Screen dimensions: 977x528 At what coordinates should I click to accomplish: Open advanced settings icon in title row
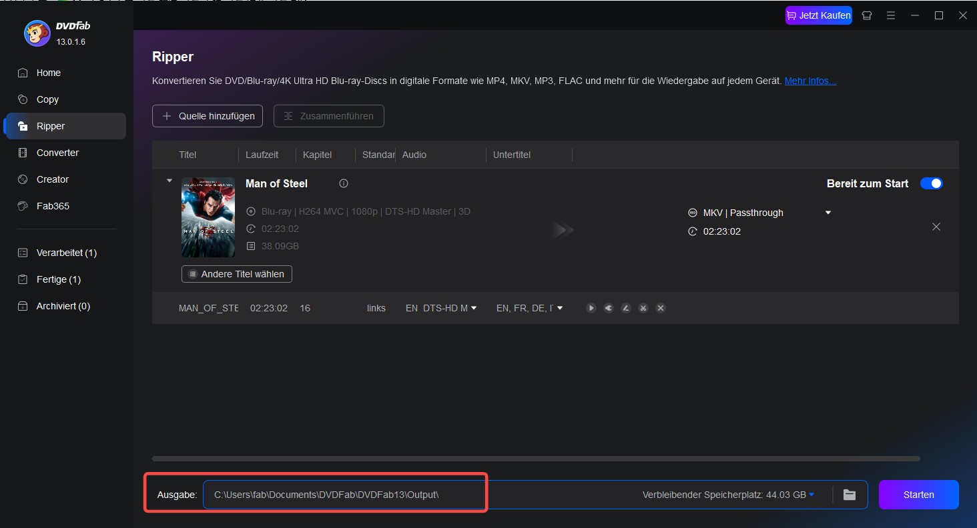tap(608, 308)
